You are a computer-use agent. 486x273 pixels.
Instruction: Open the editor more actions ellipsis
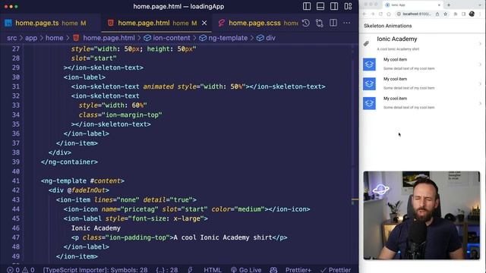pyautogui.click(x=347, y=23)
